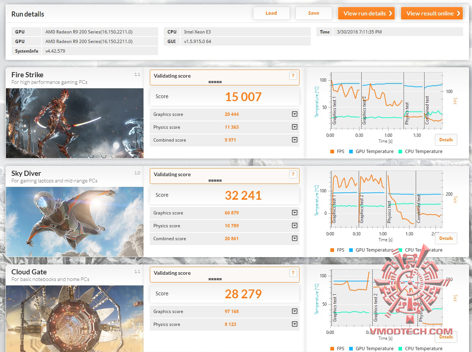Click the Fire Strike CPU Temperature green swatch
Viewport: 472px width, 352px height.
(400, 152)
